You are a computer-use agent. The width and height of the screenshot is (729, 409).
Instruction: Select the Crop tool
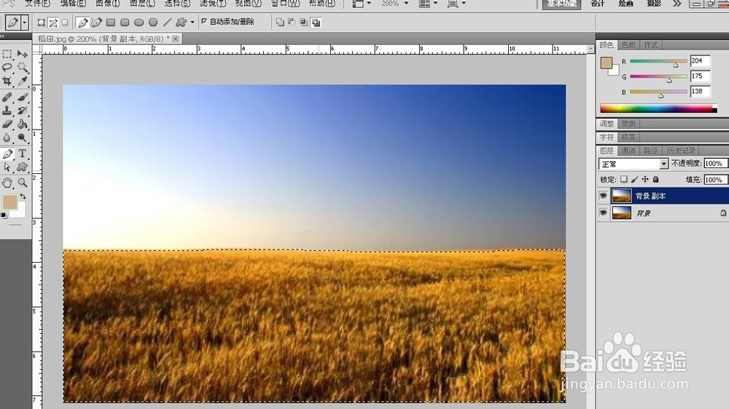[x=7, y=81]
